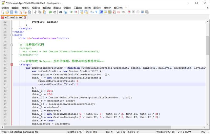Close the HelloWorld2.html tab with its X
The image size is (210, 134).
pos(25,17)
